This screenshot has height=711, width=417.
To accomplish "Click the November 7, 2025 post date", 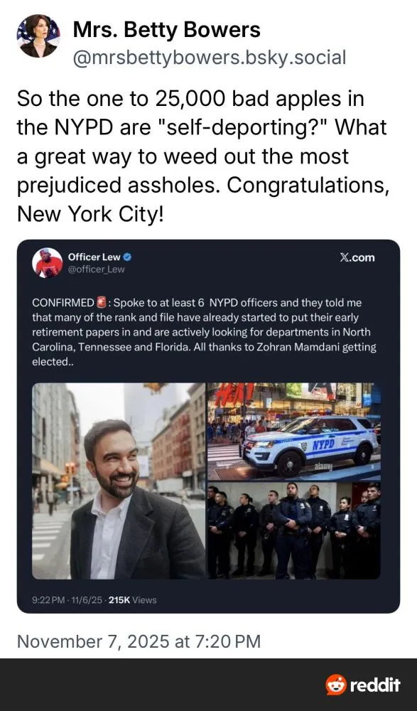I will [x=139, y=641].
